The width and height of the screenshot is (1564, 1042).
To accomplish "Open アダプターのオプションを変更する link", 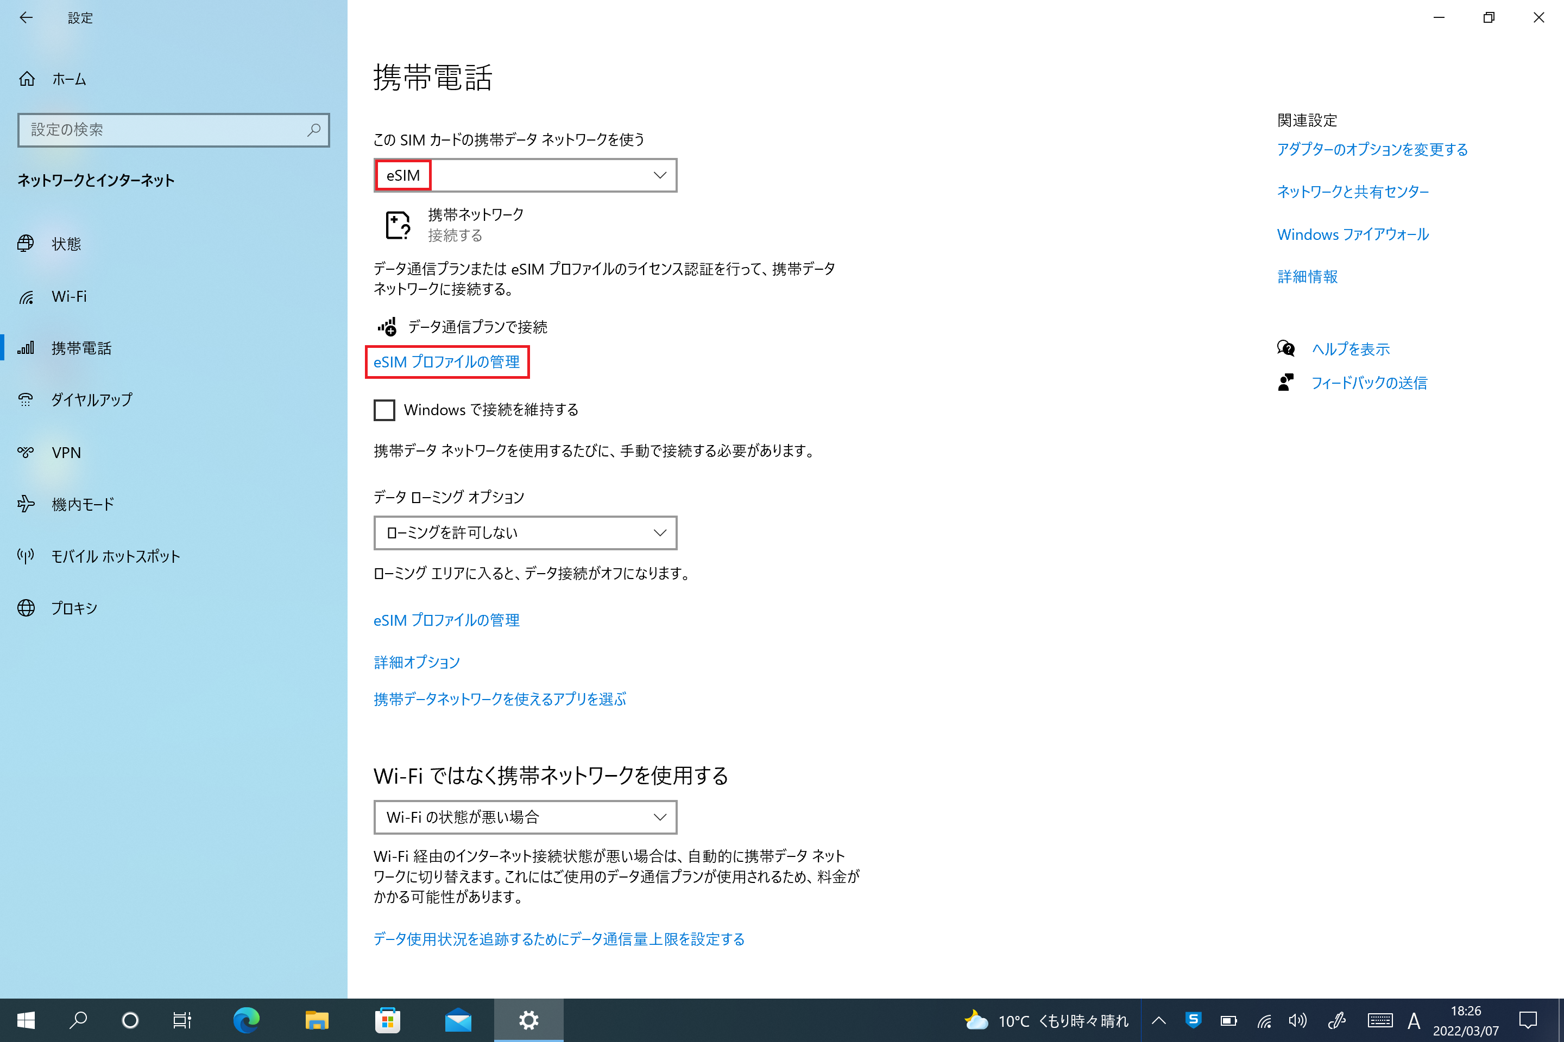I will coord(1372,150).
